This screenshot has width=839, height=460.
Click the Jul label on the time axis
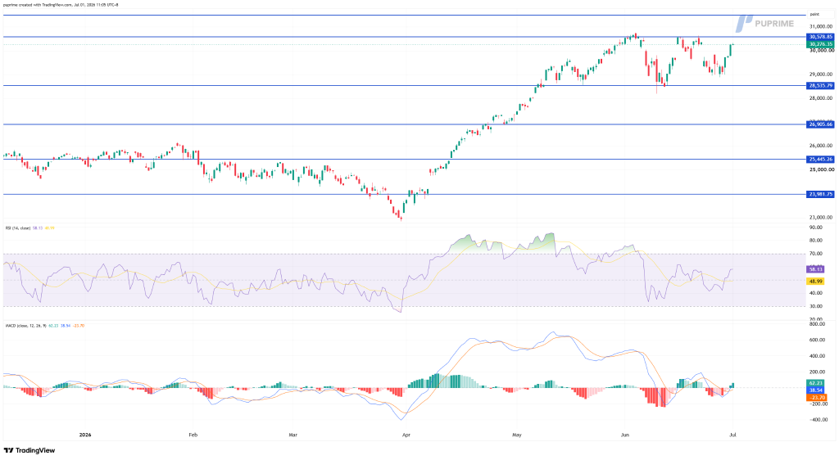733,435
